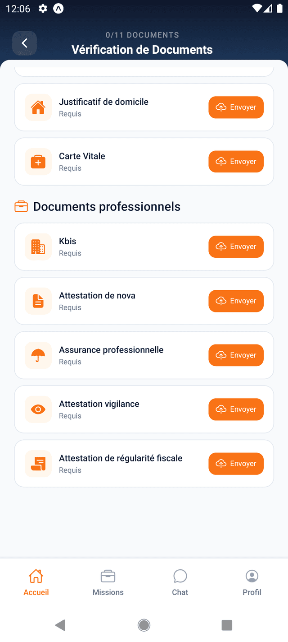Select the medical kit icon next to Carte Vitale
This screenshot has width=288, height=642.
pos(38,161)
